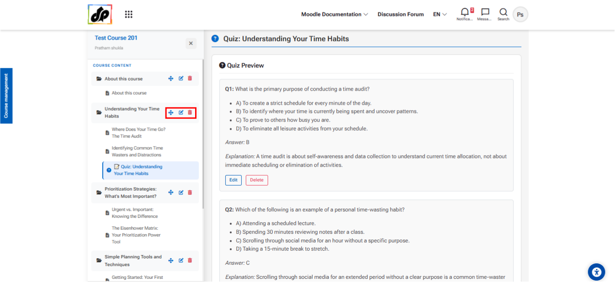Open the accessibility widget button
Image resolution: width=615 pixels, height=282 pixels.
(596, 272)
